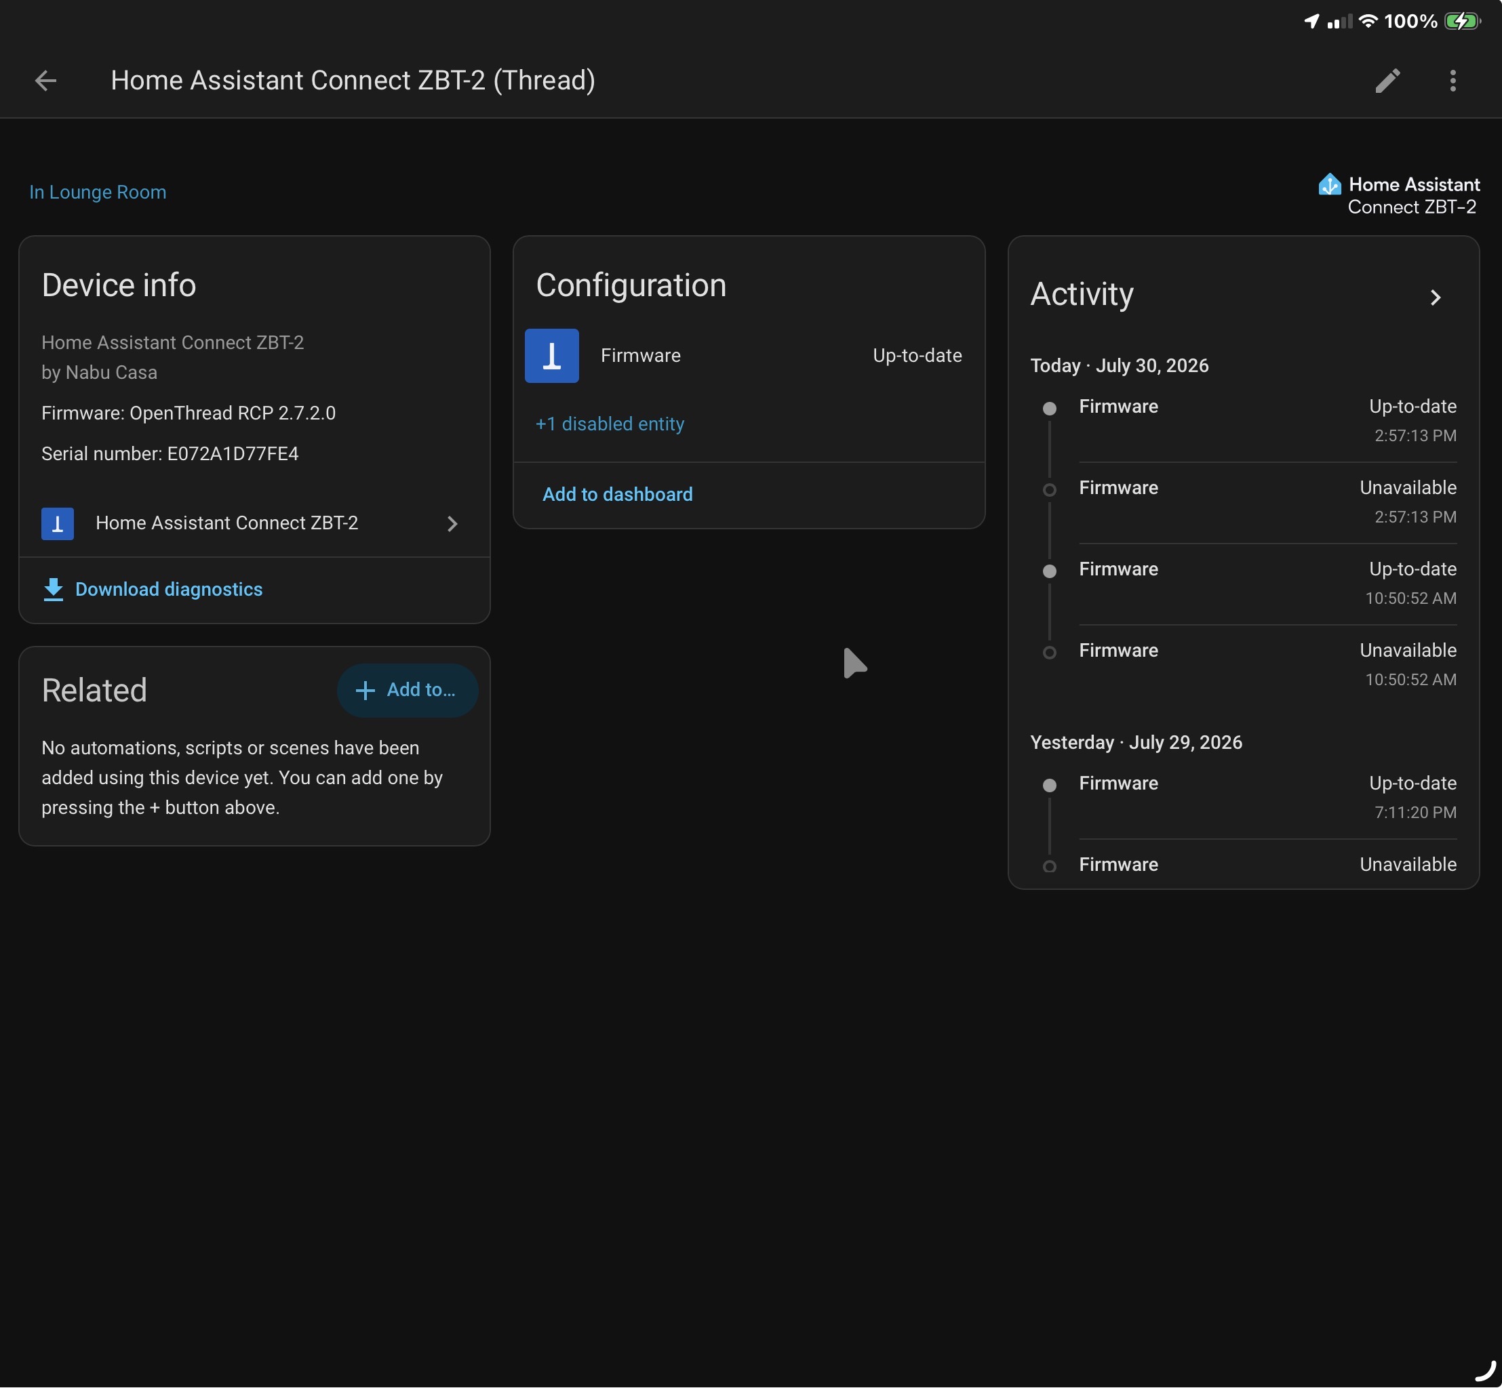Add Configuration entities to dashboard
Image resolution: width=1502 pixels, height=1388 pixels.
[618, 494]
